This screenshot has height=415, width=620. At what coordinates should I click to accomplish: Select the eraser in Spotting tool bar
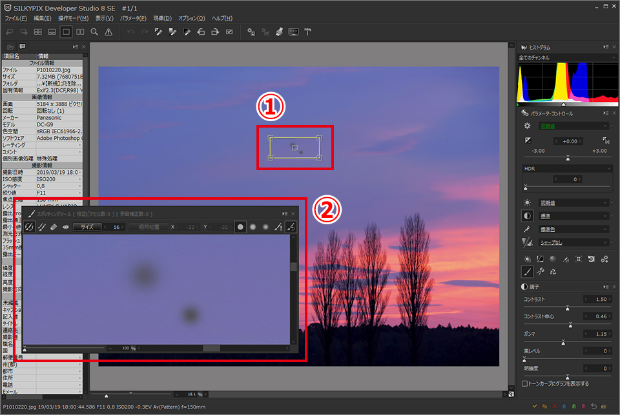(54, 227)
